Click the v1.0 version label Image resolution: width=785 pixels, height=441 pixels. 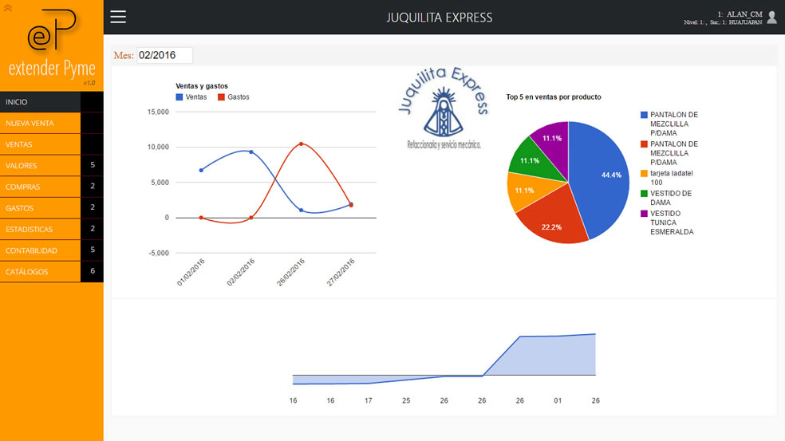(x=89, y=83)
